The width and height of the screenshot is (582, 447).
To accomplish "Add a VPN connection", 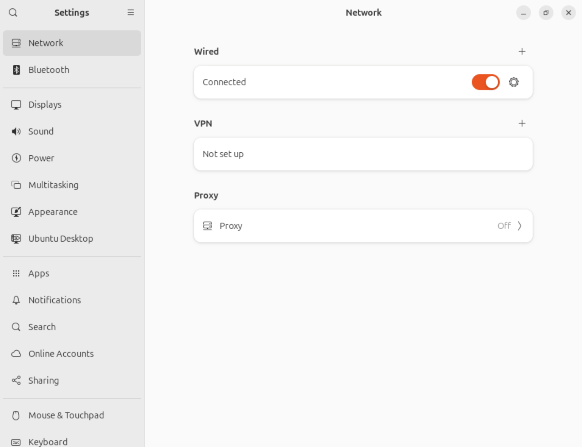I will point(522,123).
